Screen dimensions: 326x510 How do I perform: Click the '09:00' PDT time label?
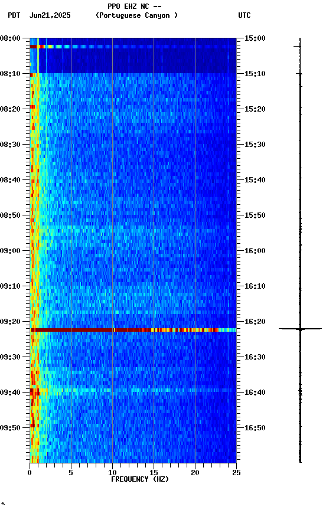coord(10,251)
